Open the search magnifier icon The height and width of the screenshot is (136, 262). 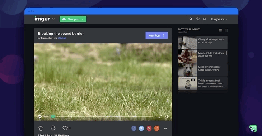[191, 19]
